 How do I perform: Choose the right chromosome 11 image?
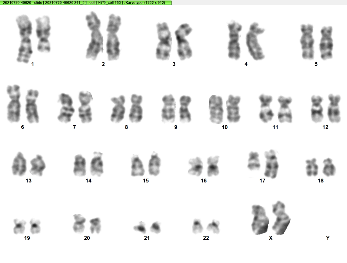pyautogui.click(x=285, y=109)
